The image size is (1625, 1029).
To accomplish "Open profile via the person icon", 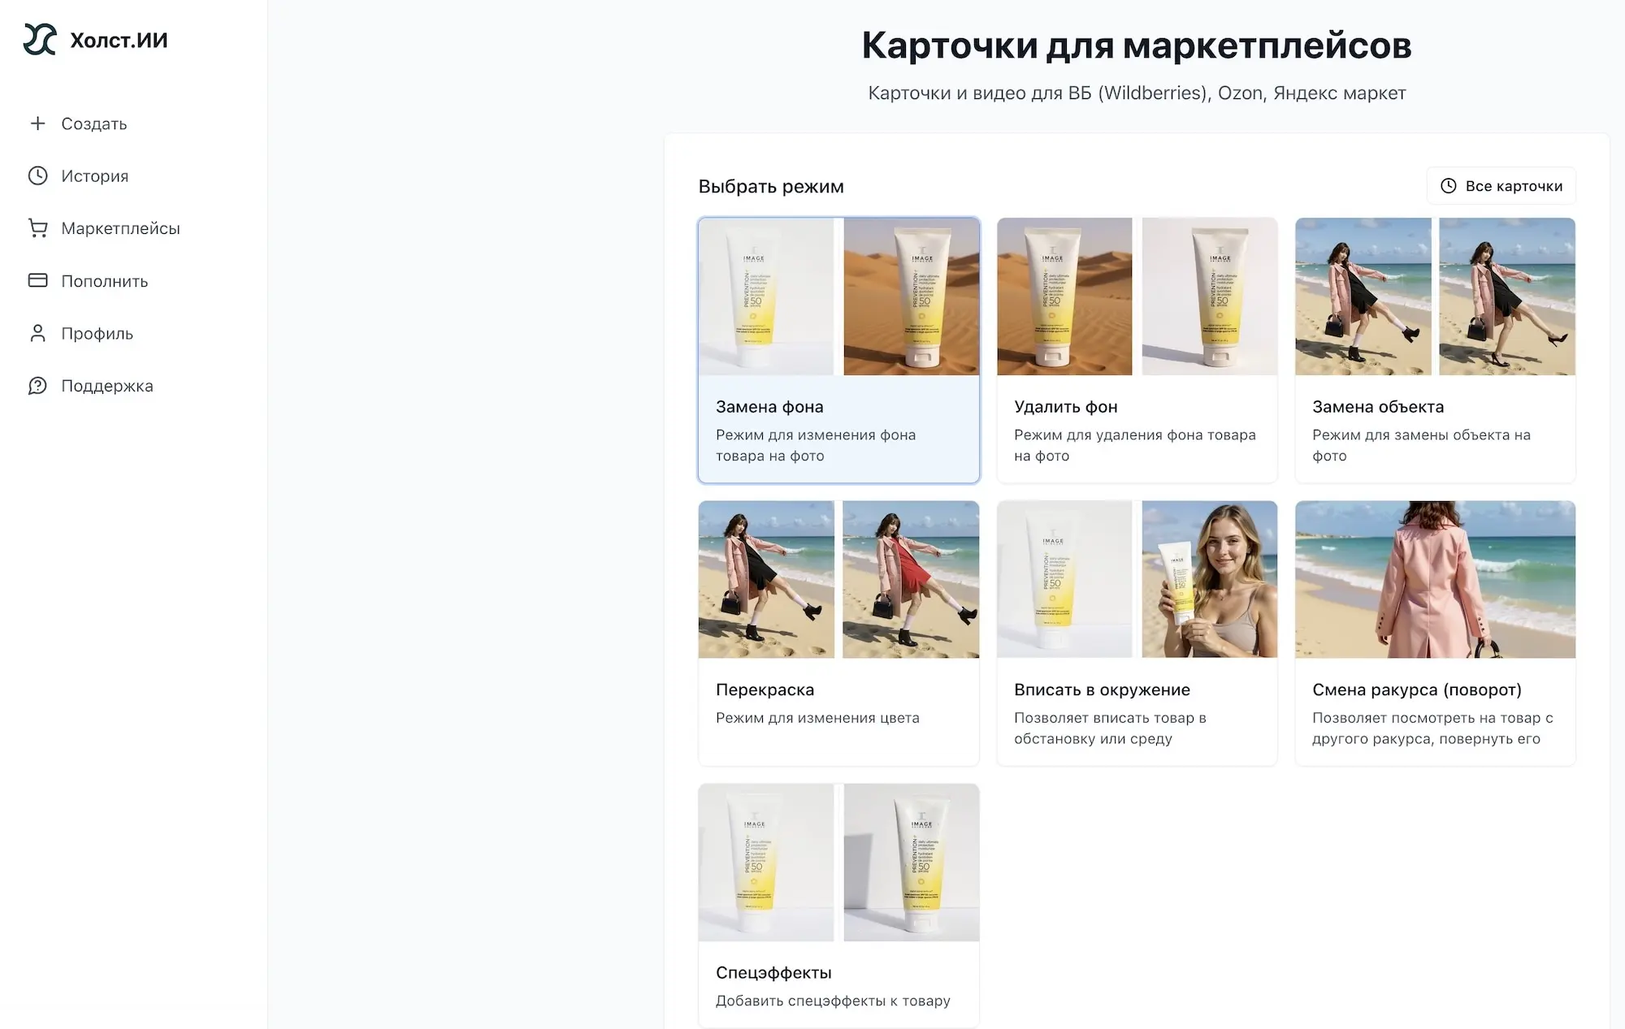I will click(37, 333).
